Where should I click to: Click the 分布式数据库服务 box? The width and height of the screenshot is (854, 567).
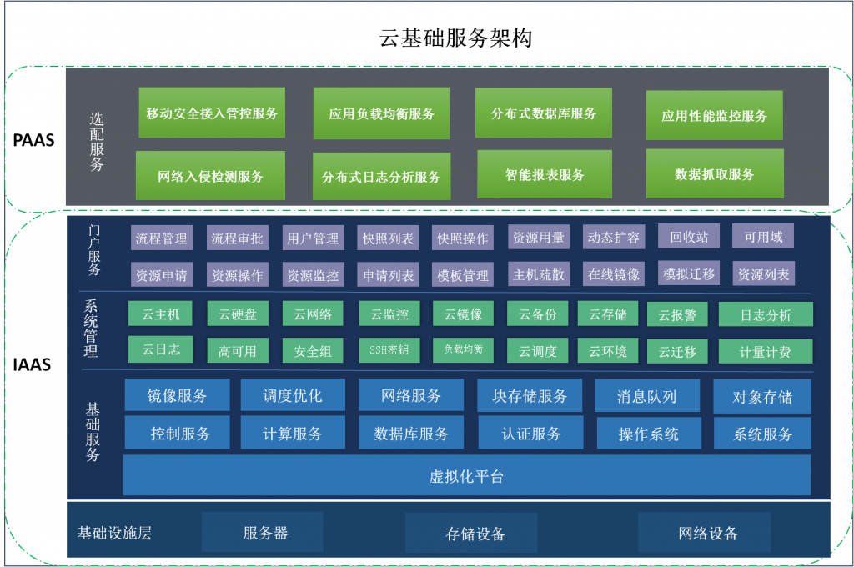coord(544,113)
